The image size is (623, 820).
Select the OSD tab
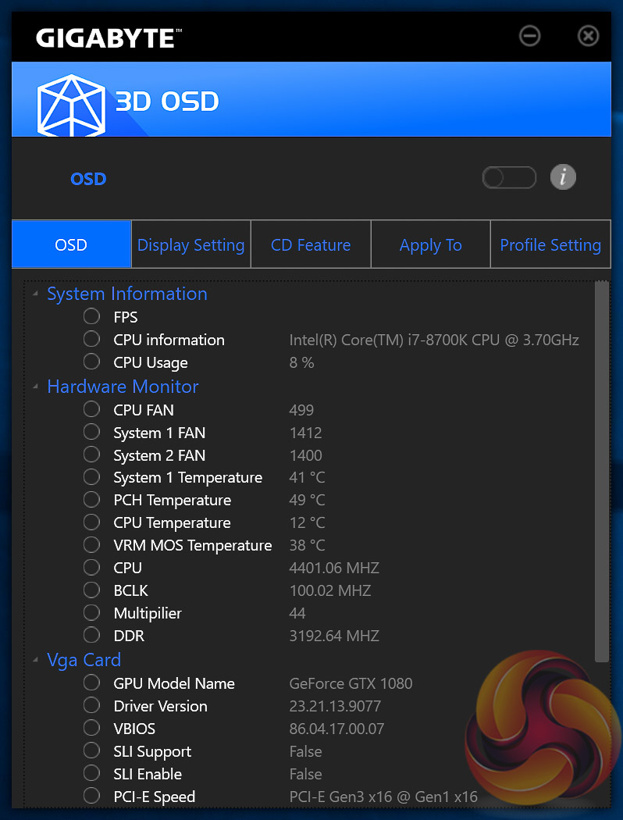(71, 244)
